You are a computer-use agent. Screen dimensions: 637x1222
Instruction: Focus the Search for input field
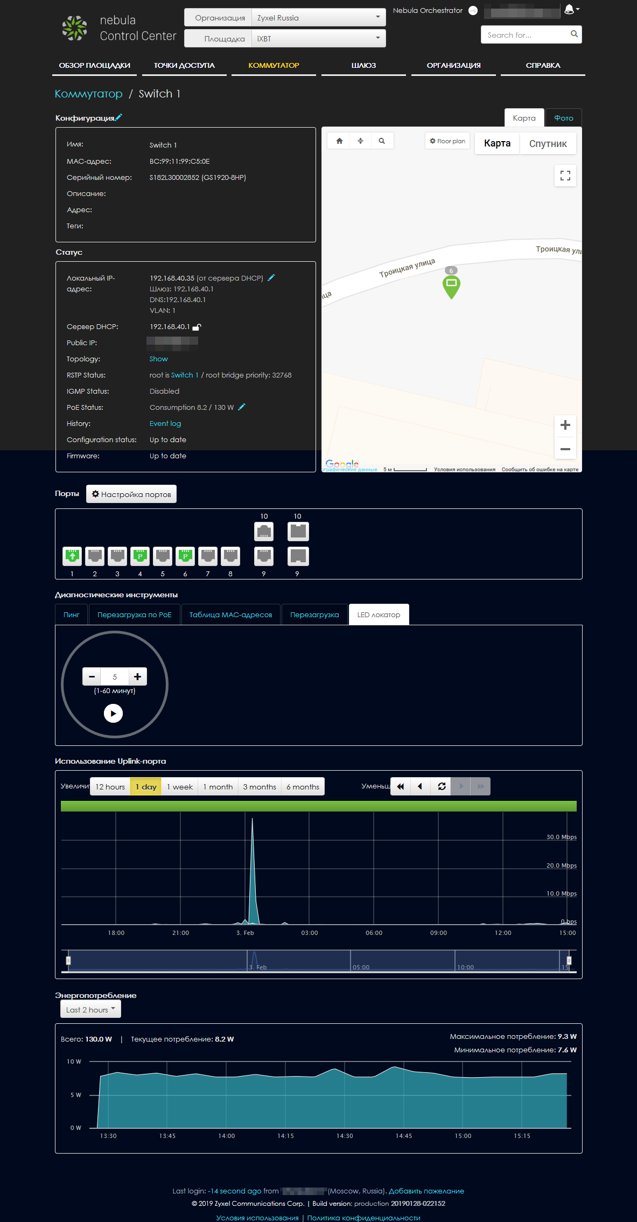525,34
